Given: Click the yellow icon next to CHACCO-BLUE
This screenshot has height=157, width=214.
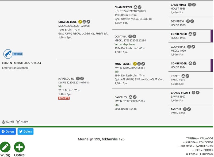Looking at the screenshot, I should point(80,22).
